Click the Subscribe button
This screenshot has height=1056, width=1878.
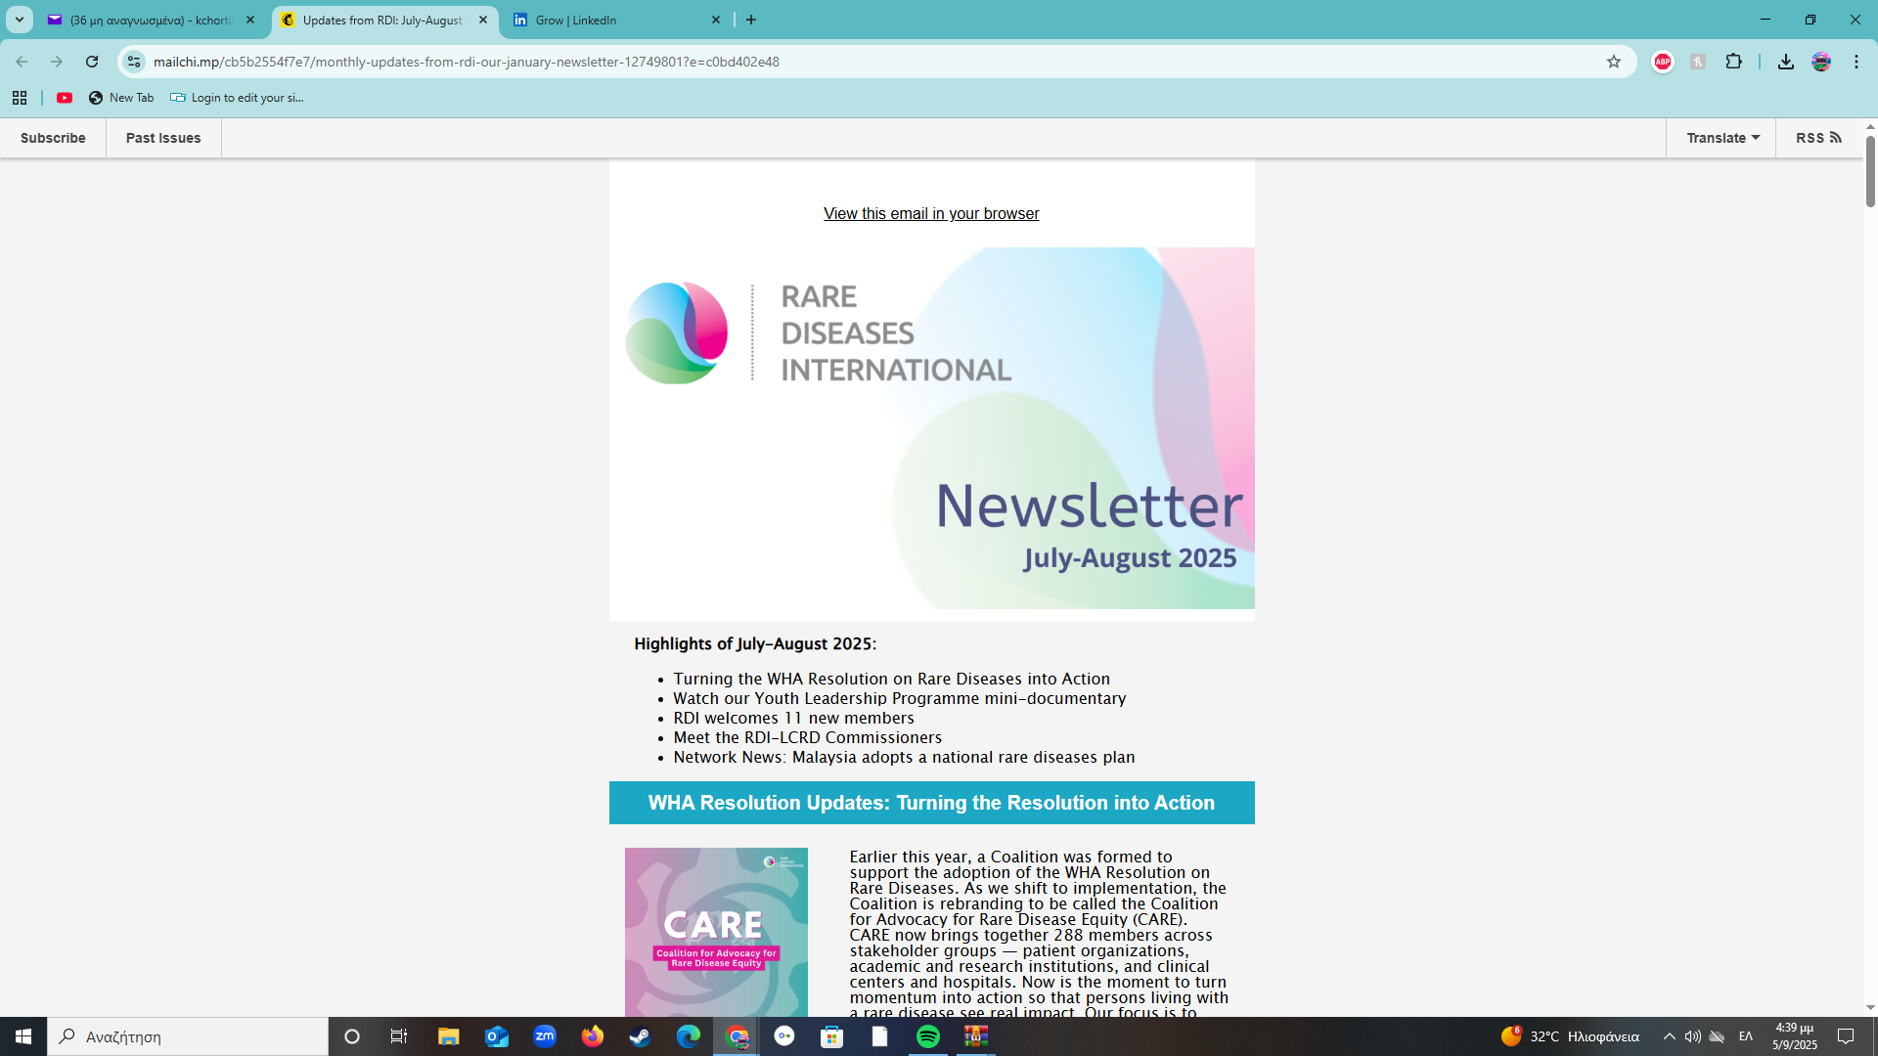[53, 138]
